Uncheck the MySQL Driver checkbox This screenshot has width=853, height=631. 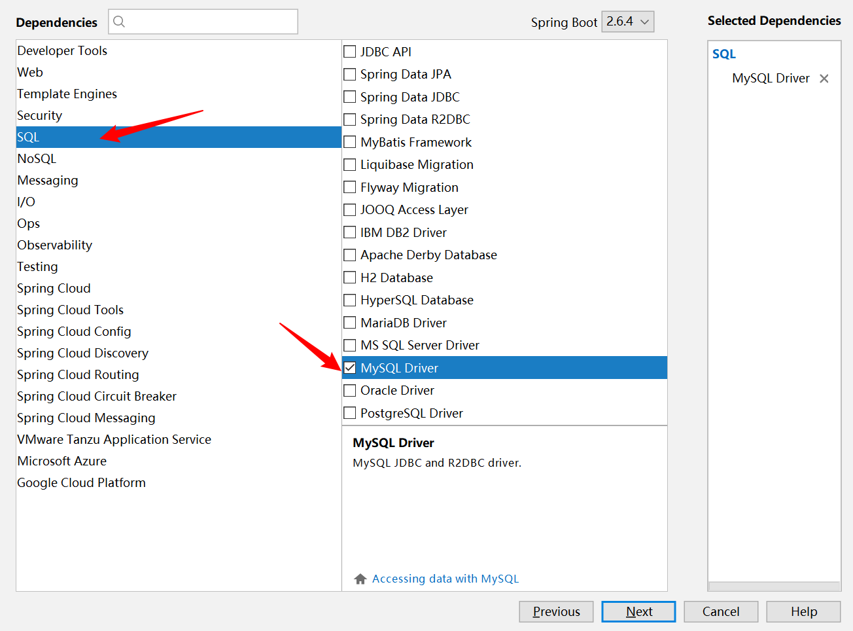(x=350, y=368)
